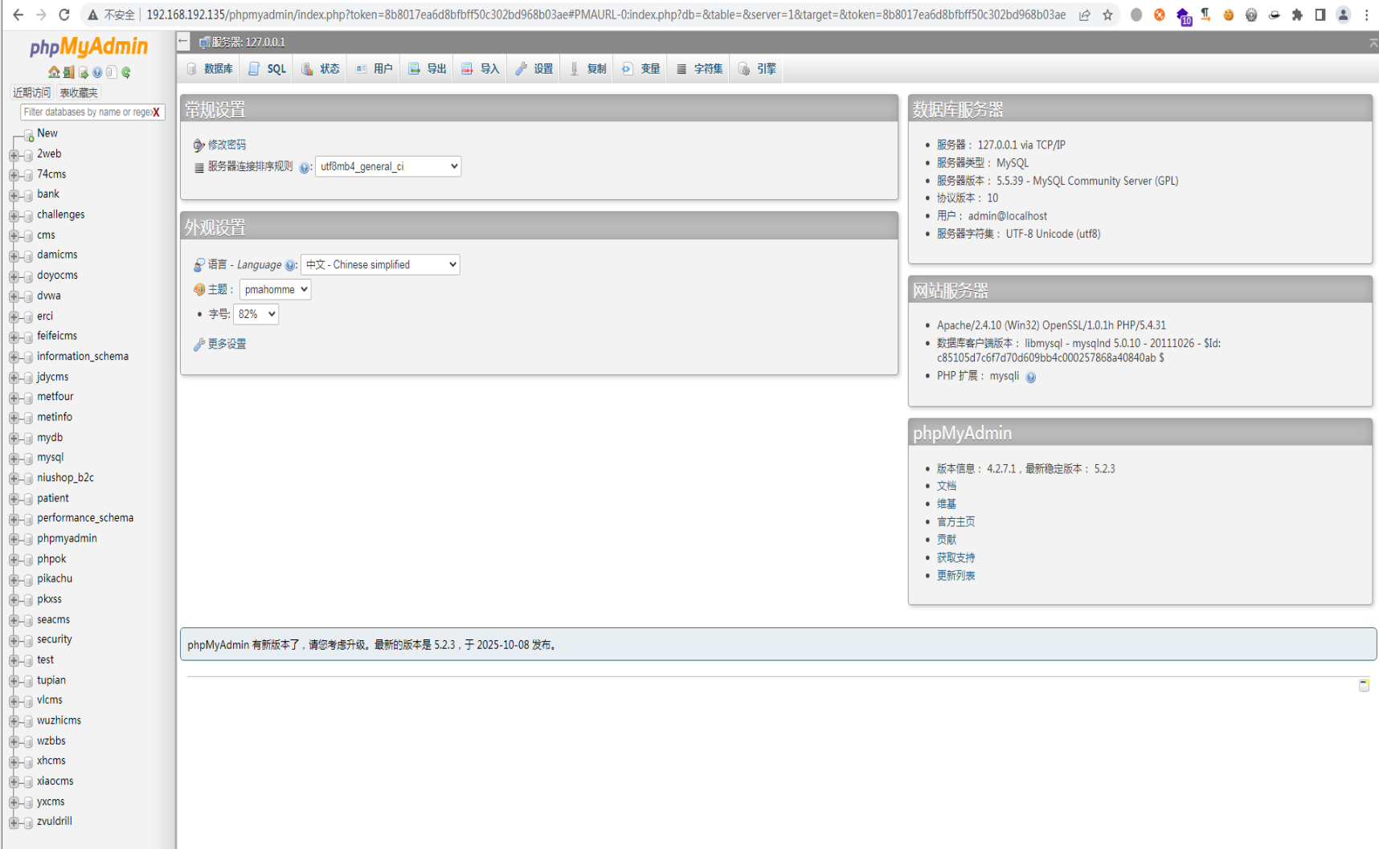Open the 导出 export tab
Image resolution: width=1379 pixels, height=849 pixels.
427,69
